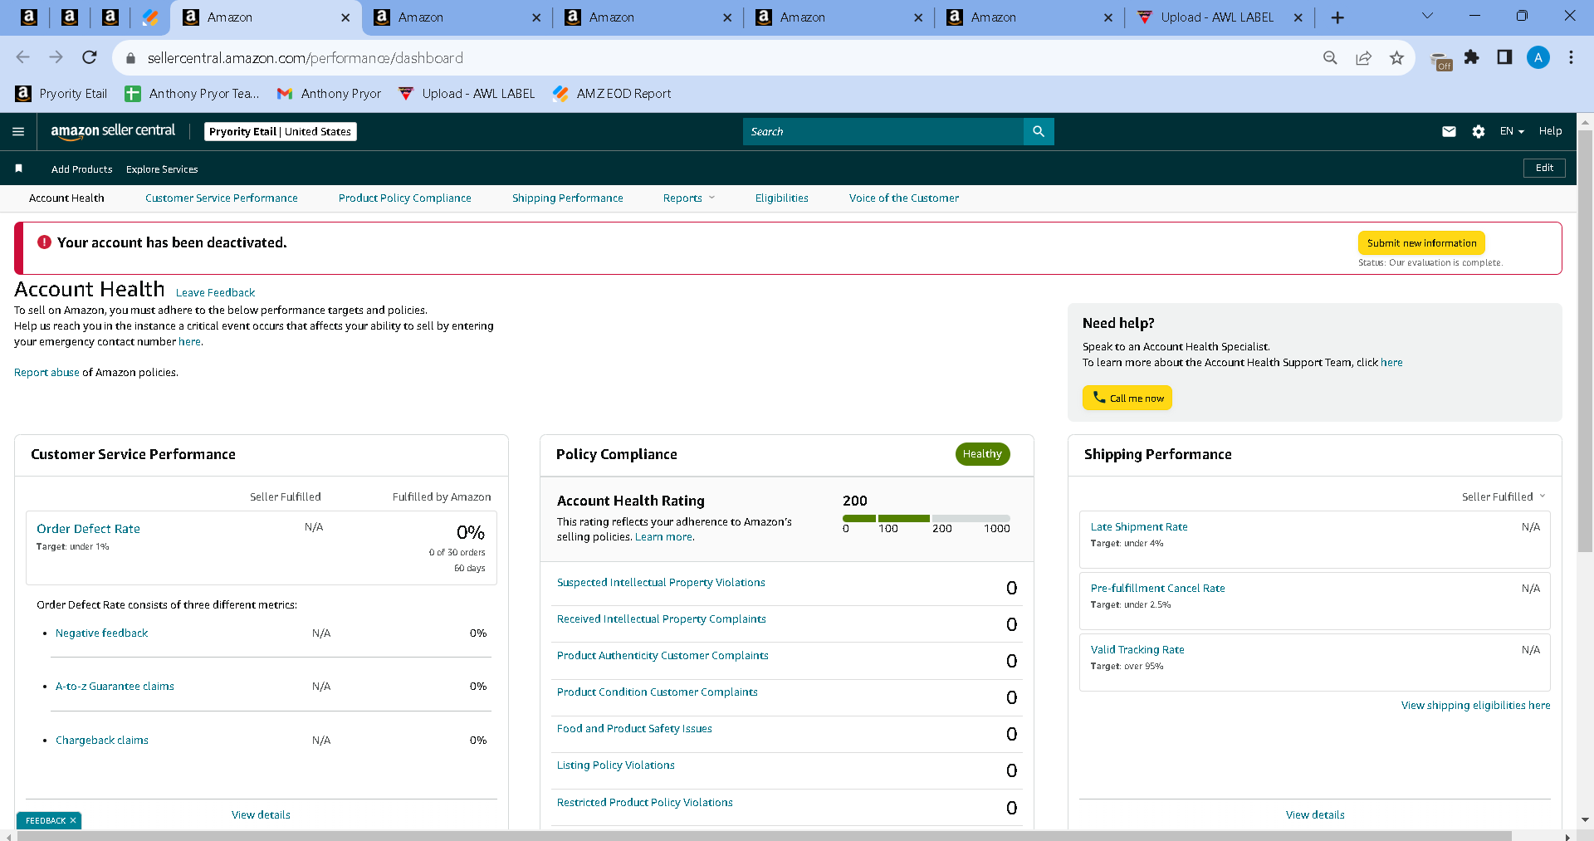Toggle the browser side panel icon
This screenshot has width=1594, height=841.
(x=1504, y=57)
